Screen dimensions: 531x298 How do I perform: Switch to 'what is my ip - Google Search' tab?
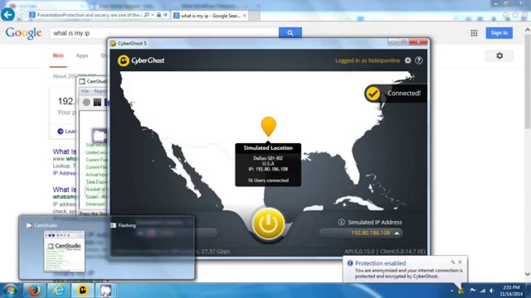[209, 16]
